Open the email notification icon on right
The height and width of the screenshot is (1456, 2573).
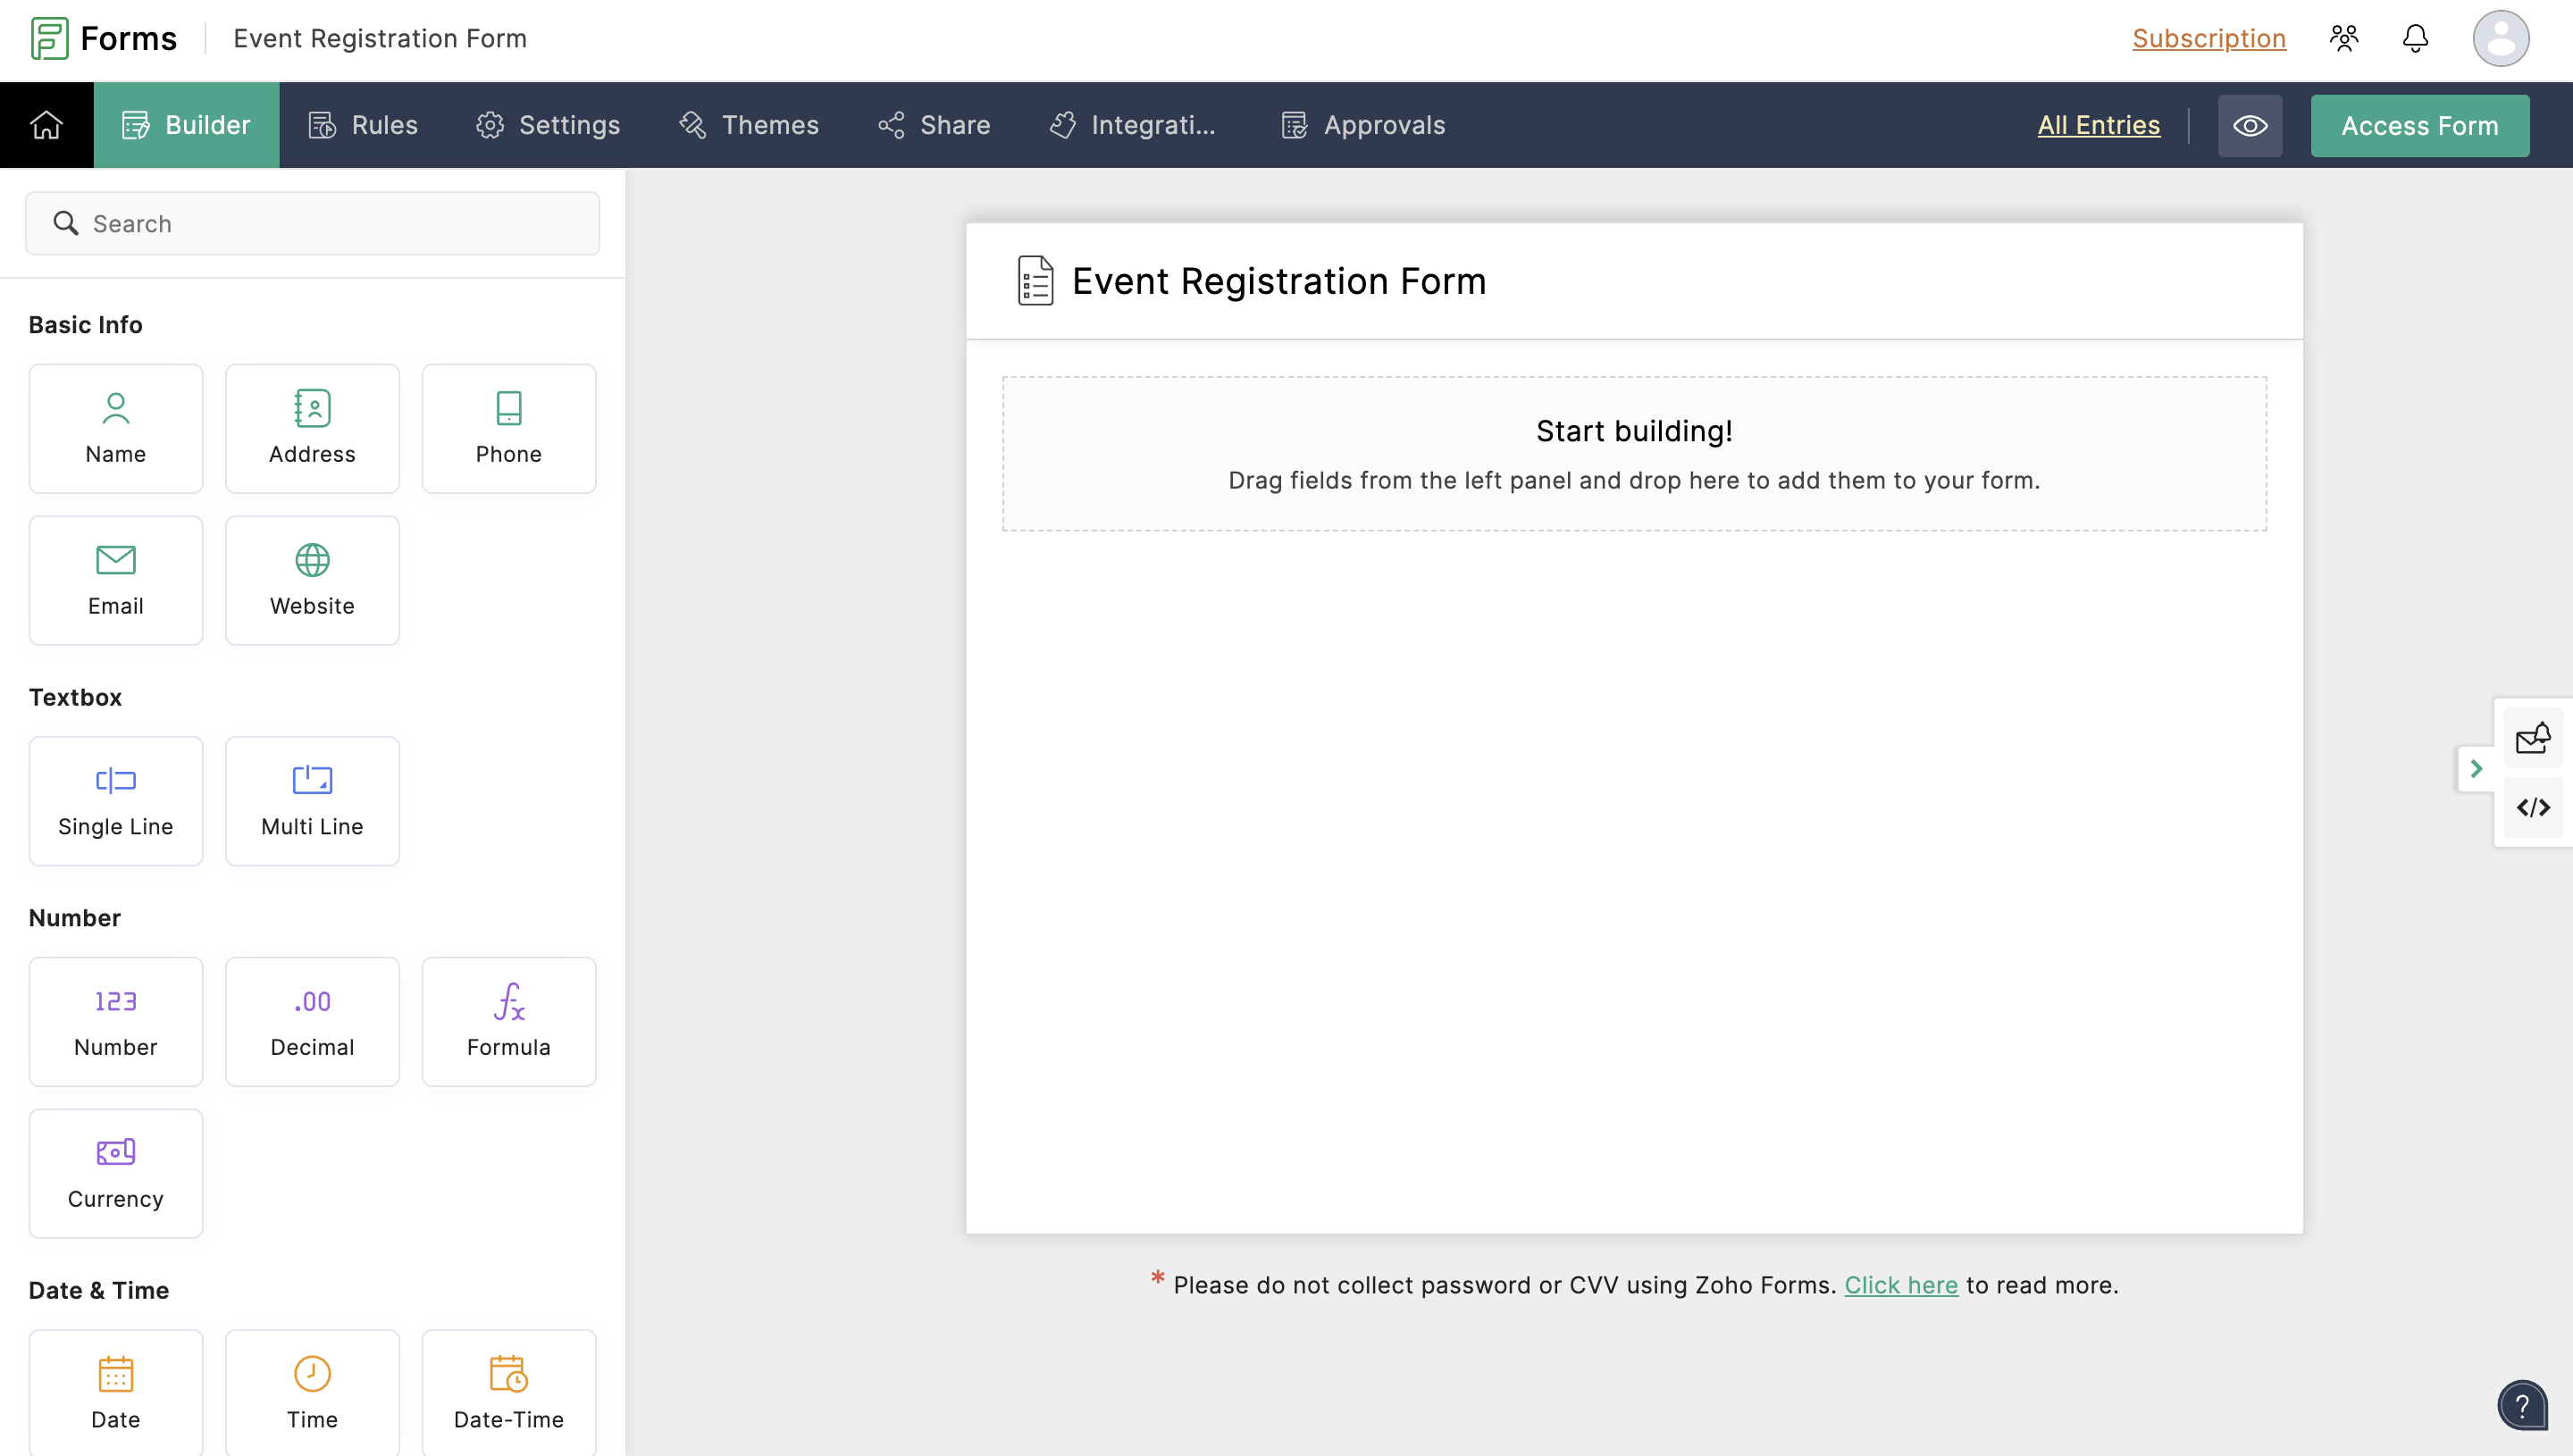click(x=2532, y=738)
